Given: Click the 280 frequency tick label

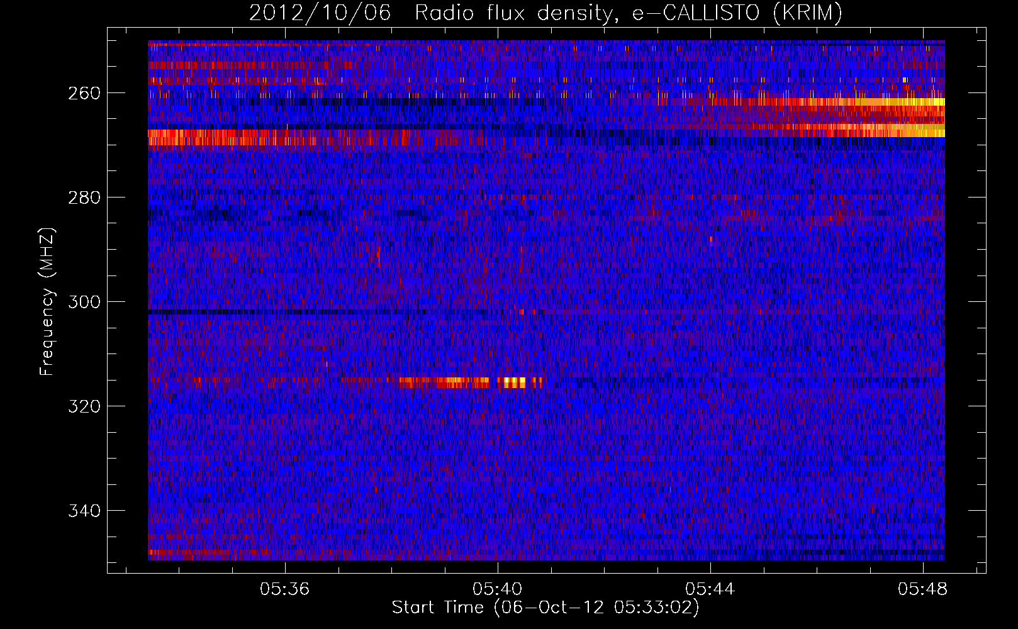Looking at the screenshot, I should coord(84,198).
